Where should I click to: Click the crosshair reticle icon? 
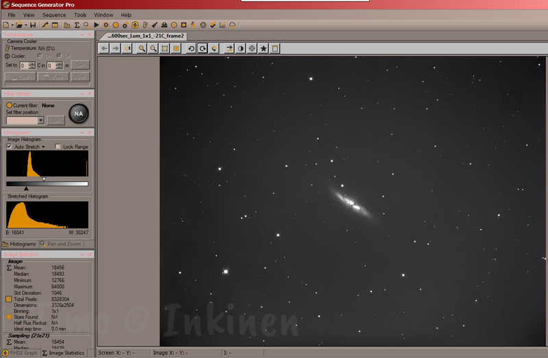coord(251,49)
